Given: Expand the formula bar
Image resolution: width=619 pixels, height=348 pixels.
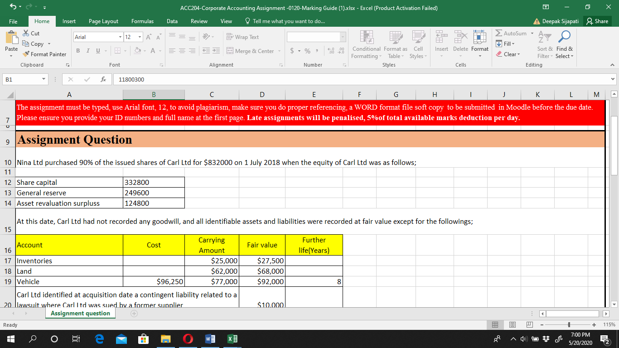Looking at the screenshot, I should pyautogui.click(x=614, y=79).
